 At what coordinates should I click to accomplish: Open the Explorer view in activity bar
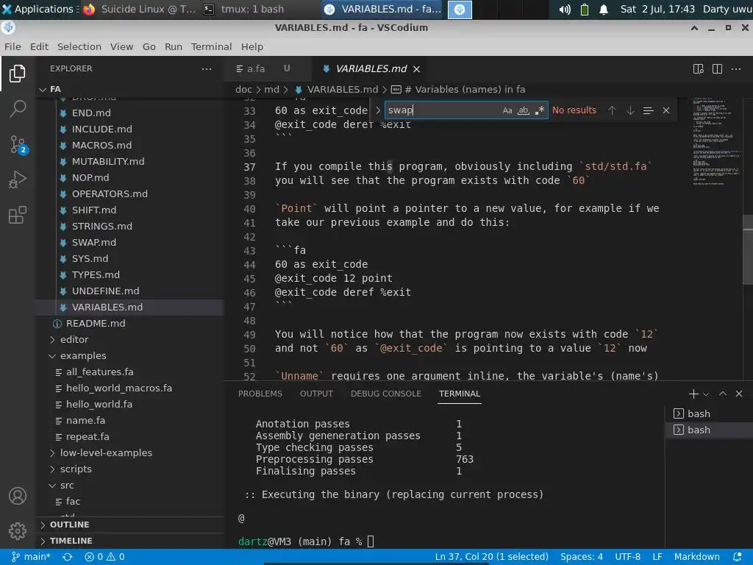point(18,74)
